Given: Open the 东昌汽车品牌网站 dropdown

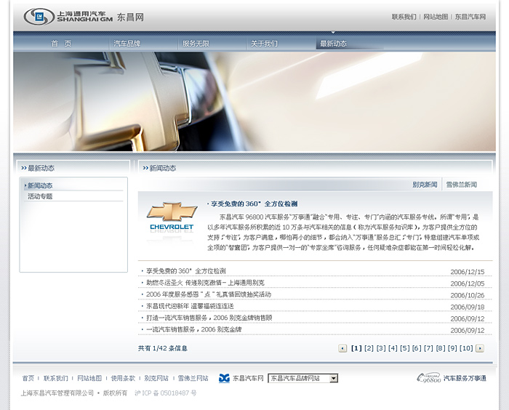Looking at the screenshot, I should point(303,378).
